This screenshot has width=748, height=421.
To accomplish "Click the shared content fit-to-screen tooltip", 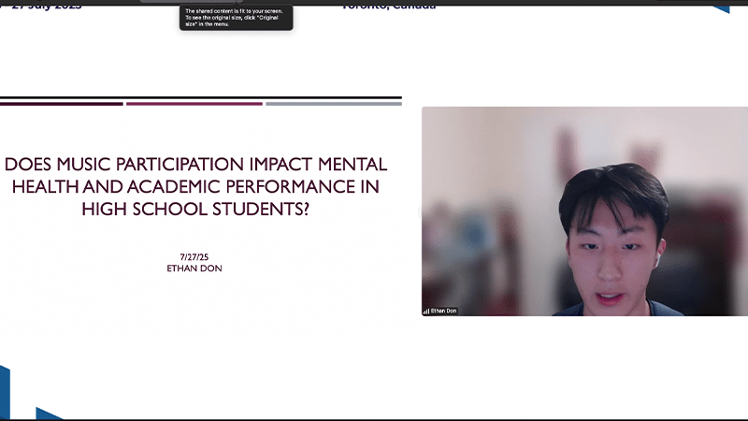I will coord(236,18).
